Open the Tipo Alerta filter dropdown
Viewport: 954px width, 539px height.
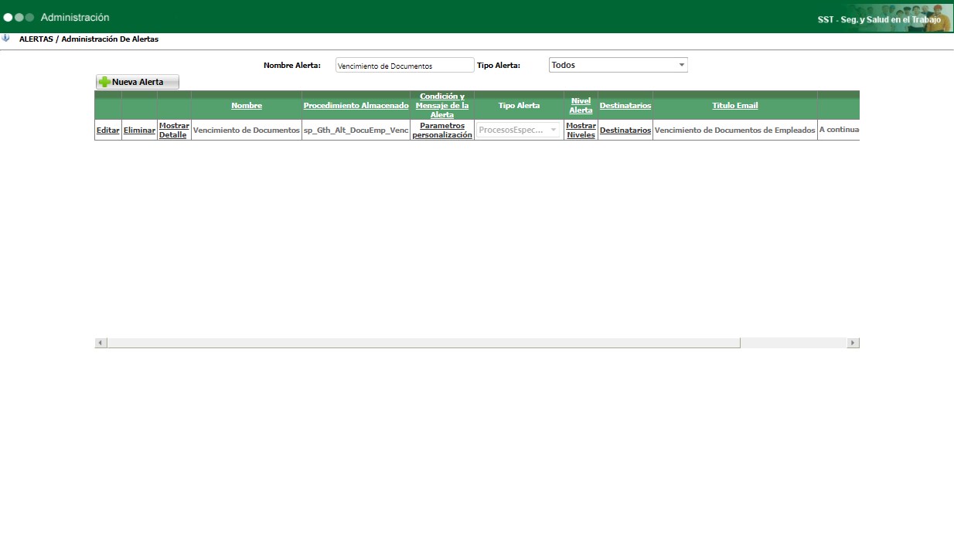tap(618, 65)
